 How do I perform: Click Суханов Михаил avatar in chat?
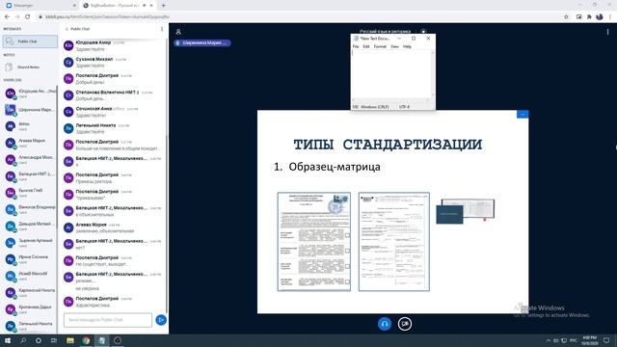[x=68, y=62]
